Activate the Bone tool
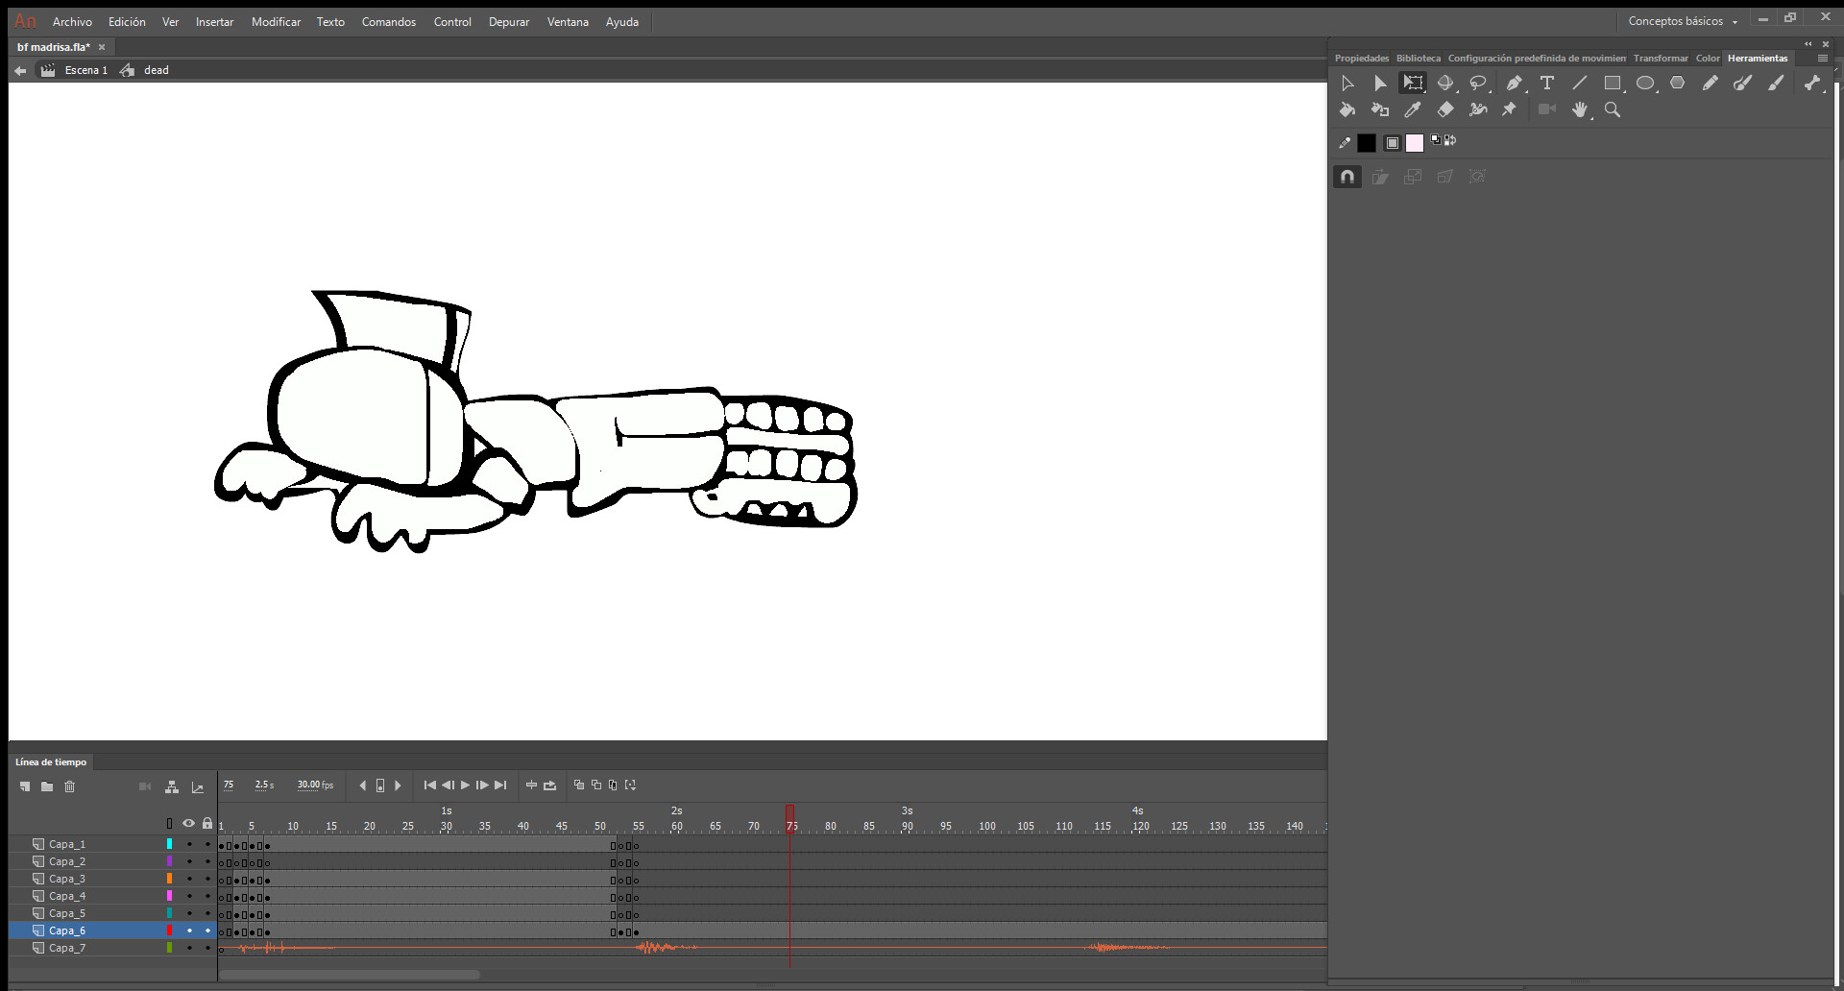The width and height of the screenshot is (1844, 991). click(1811, 84)
